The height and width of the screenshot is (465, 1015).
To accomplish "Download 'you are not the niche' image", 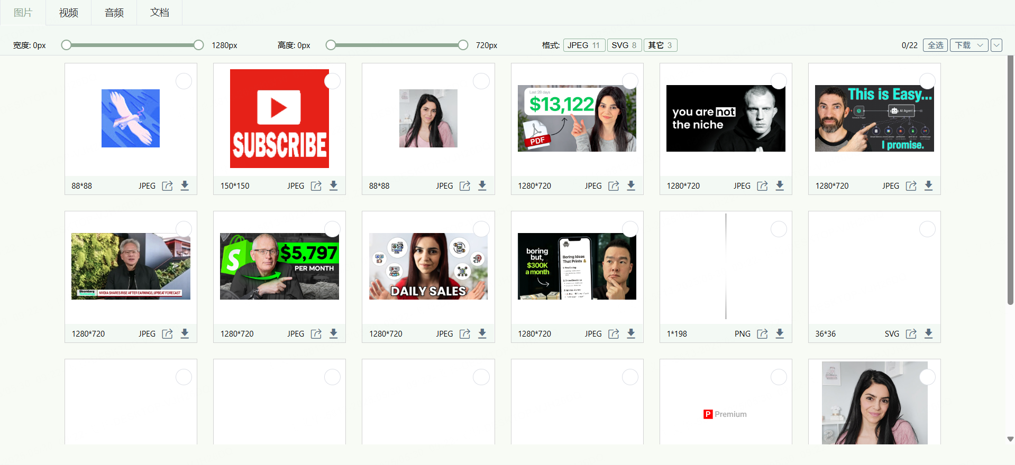I will tap(780, 186).
